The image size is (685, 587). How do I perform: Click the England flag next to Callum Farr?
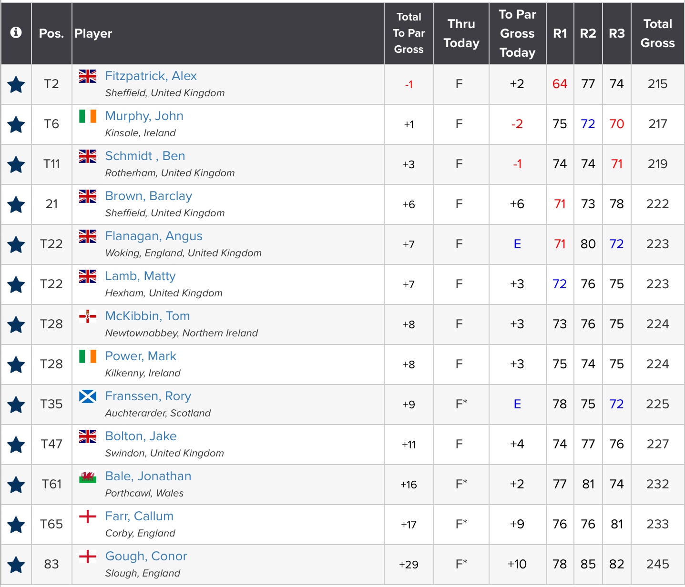(x=88, y=516)
